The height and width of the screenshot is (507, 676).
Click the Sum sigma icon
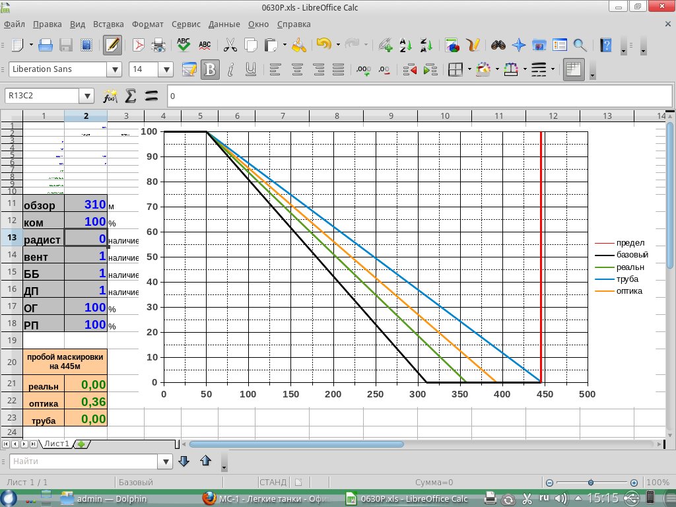(x=131, y=96)
